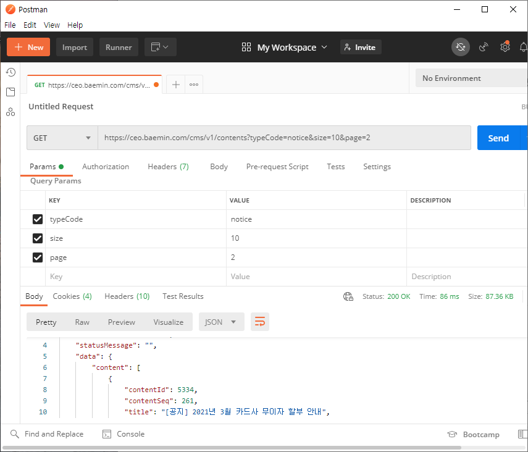The height and width of the screenshot is (452, 528).
Task: Click the size value 10 cell
Action: [x=316, y=238]
